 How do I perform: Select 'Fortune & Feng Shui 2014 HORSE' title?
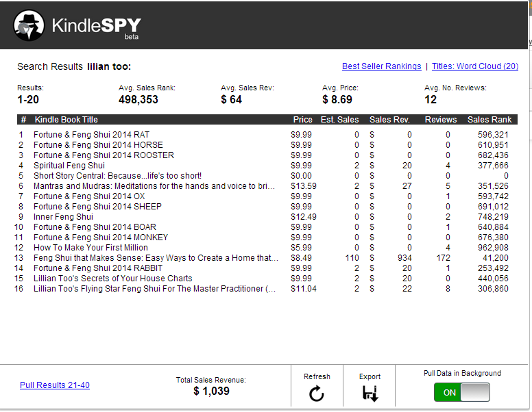coord(98,145)
